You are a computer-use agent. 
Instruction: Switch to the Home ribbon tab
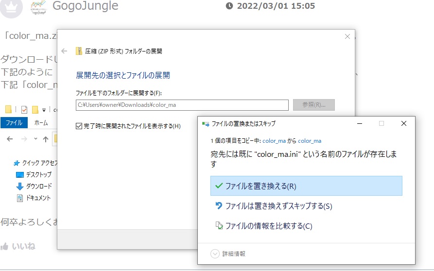tap(41, 123)
